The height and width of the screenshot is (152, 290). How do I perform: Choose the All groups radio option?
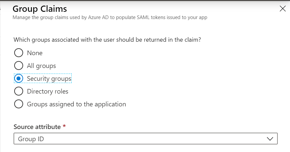tap(19, 66)
